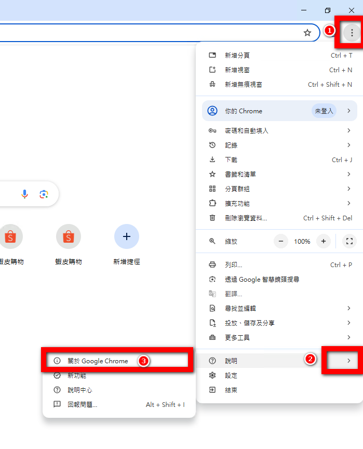
Task: Click the grid icon beside 分頁群組
Action: coord(212,189)
